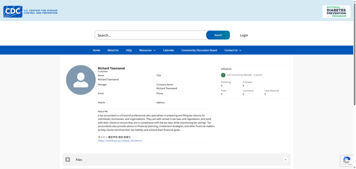Visit the Community Discussion Board
Screen dimensions: 356x169
point(199,50)
